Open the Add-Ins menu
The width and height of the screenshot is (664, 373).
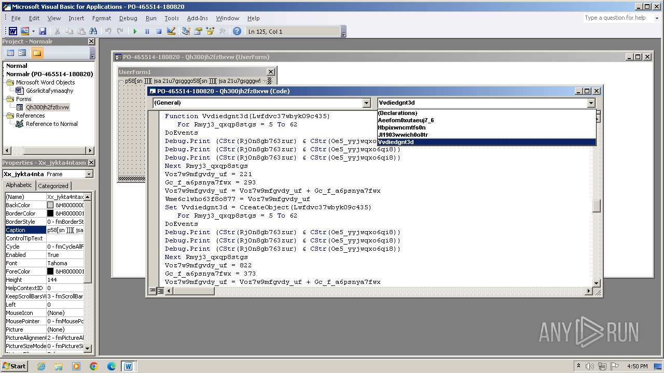click(x=197, y=18)
